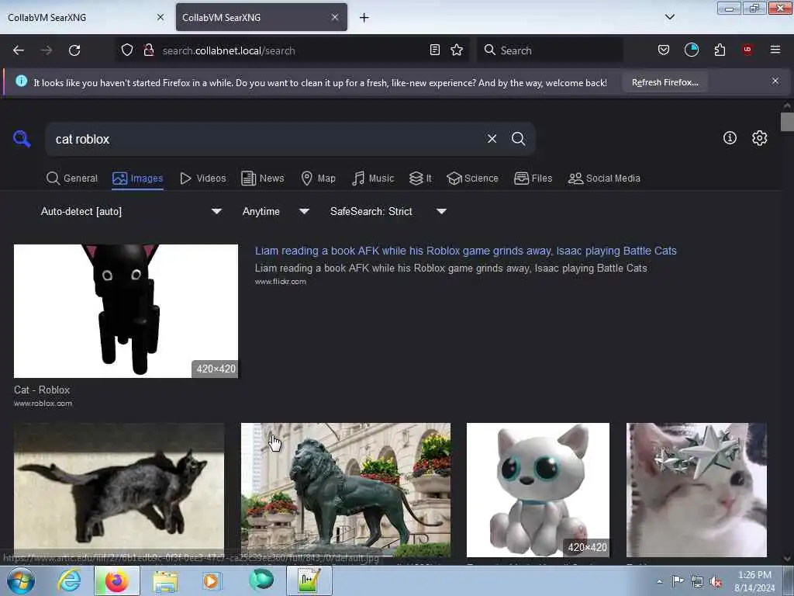The width and height of the screenshot is (794, 596).
Task: Click the site security padlock icon
Action: (148, 50)
